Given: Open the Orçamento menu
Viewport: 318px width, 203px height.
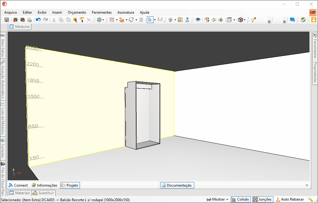Looking at the screenshot, I should (77, 12).
